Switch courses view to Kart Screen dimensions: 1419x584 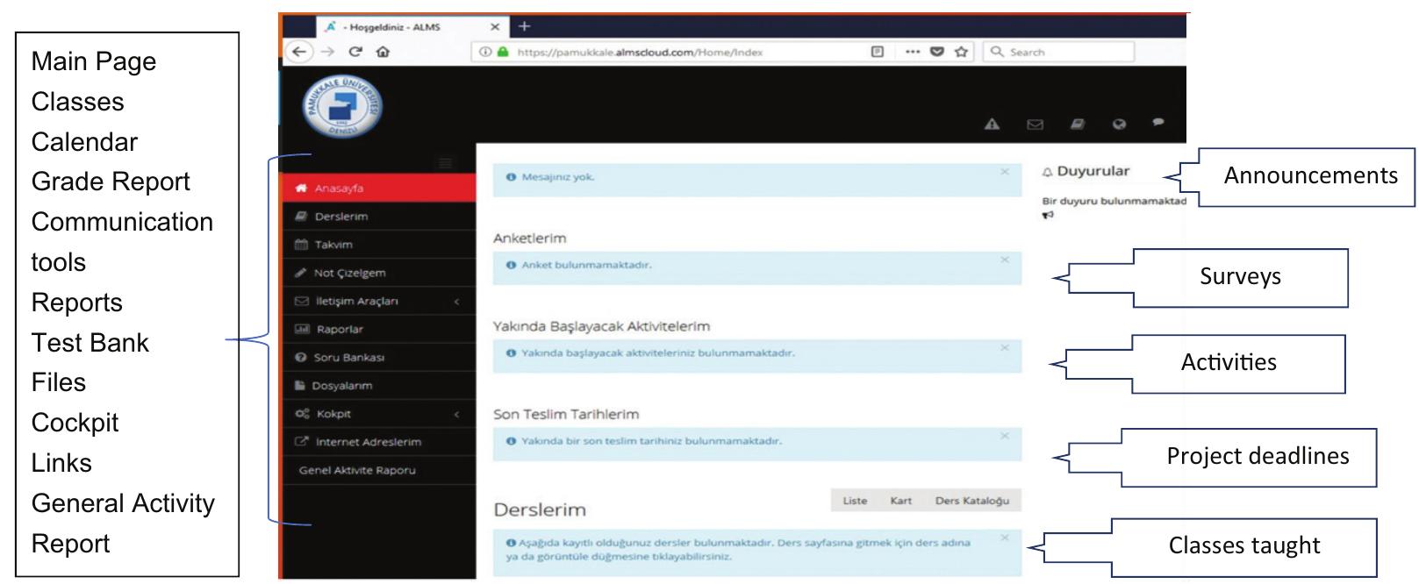(901, 501)
